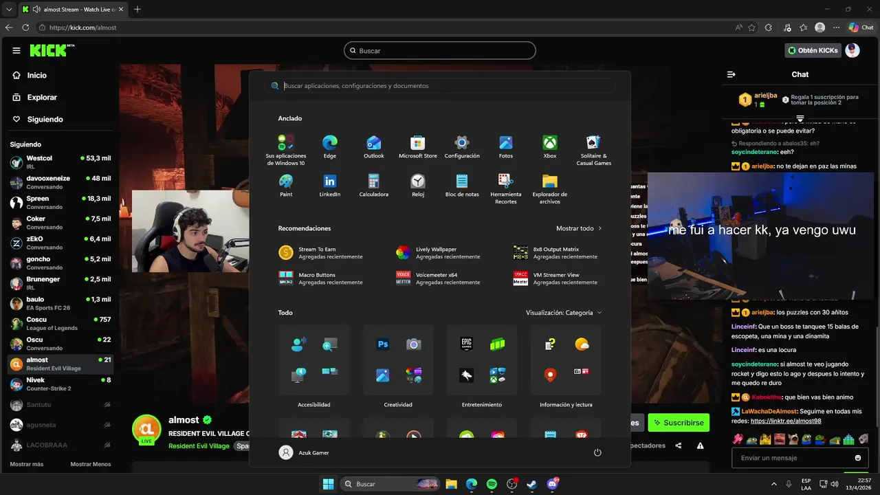Open Kick hamburger sidebar menu
This screenshot has width=880, height=495.
pos(16,50)
